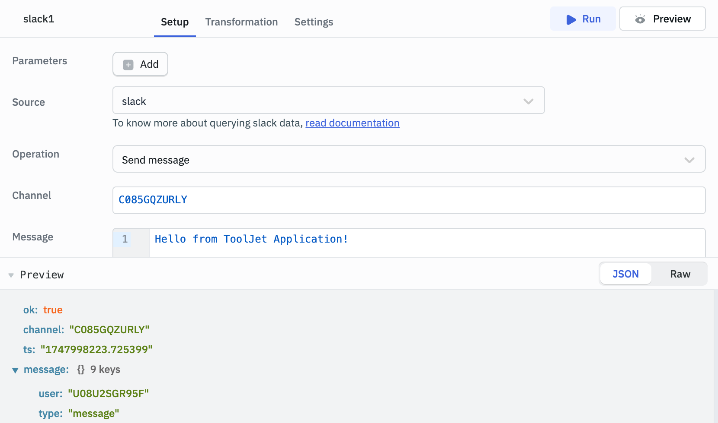The image size is (718, 423).
Task: Switch preview output to JSON view
Action: [625, 274]
